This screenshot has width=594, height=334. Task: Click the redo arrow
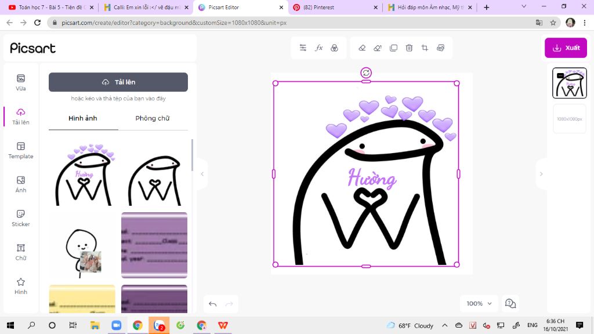(x=229, y=304)
